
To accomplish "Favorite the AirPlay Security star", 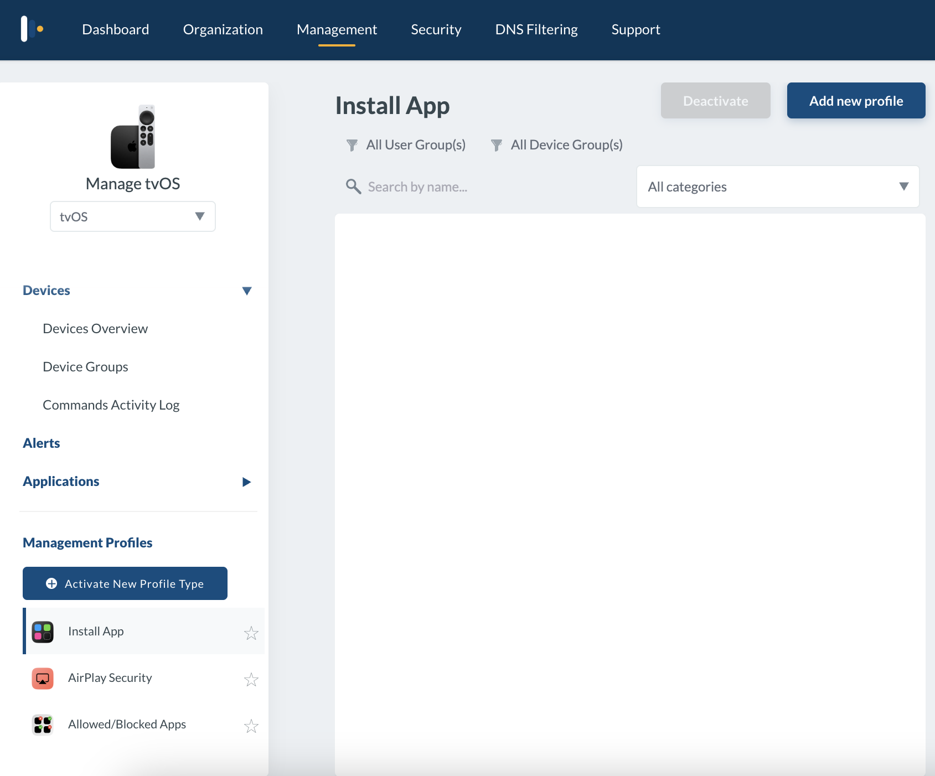I will (251, 679).
